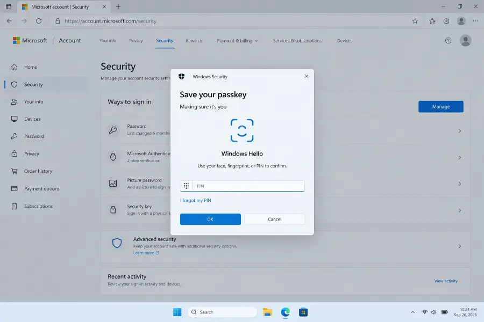Select the Security top navigation tab
This screenshot has width=484, height=322.
coord(165,41)
